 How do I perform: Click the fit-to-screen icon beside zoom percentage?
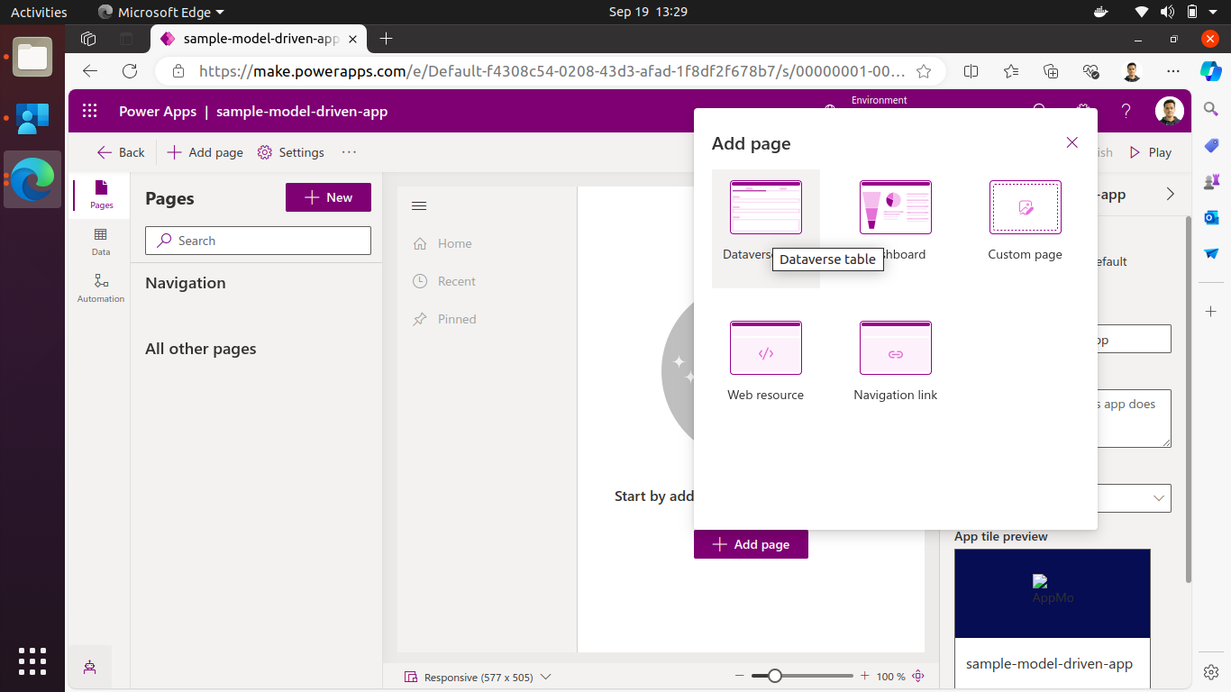pos(918,675)
